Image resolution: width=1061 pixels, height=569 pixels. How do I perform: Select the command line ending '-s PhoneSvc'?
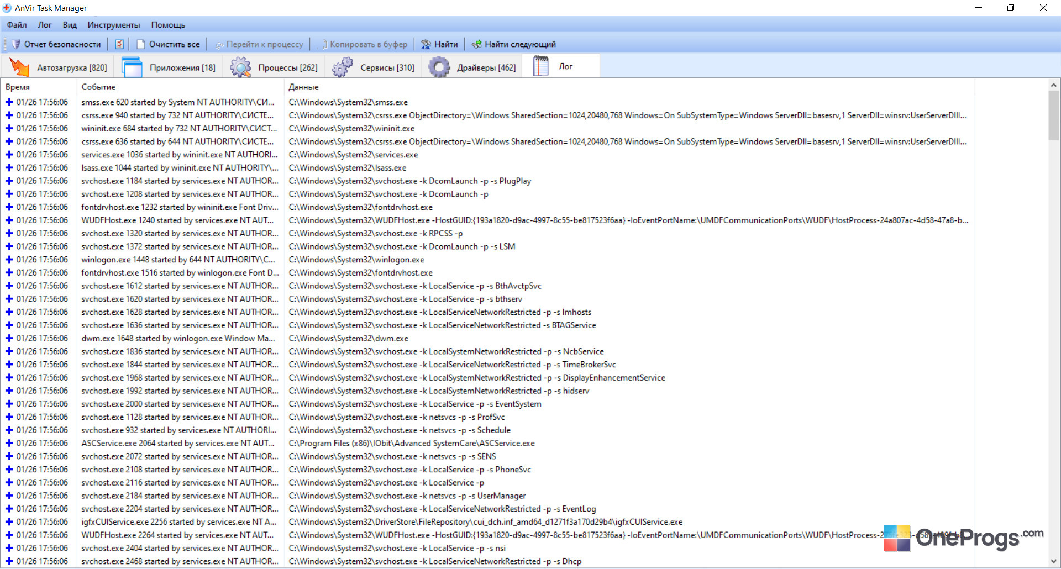(409, 470)
